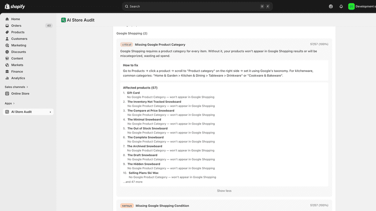Open the notifications bell
The image size is (376, 211).
click(x=341, y=6)
